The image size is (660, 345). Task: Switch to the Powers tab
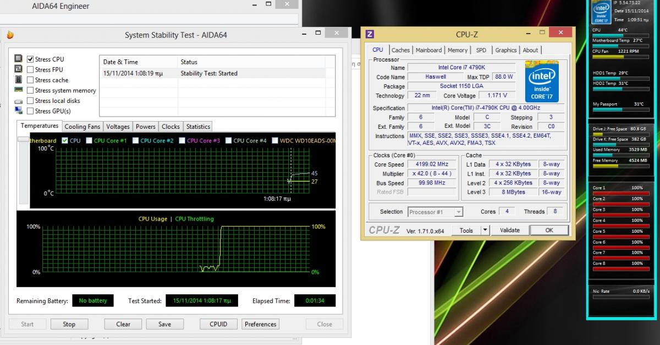point(146,127)
